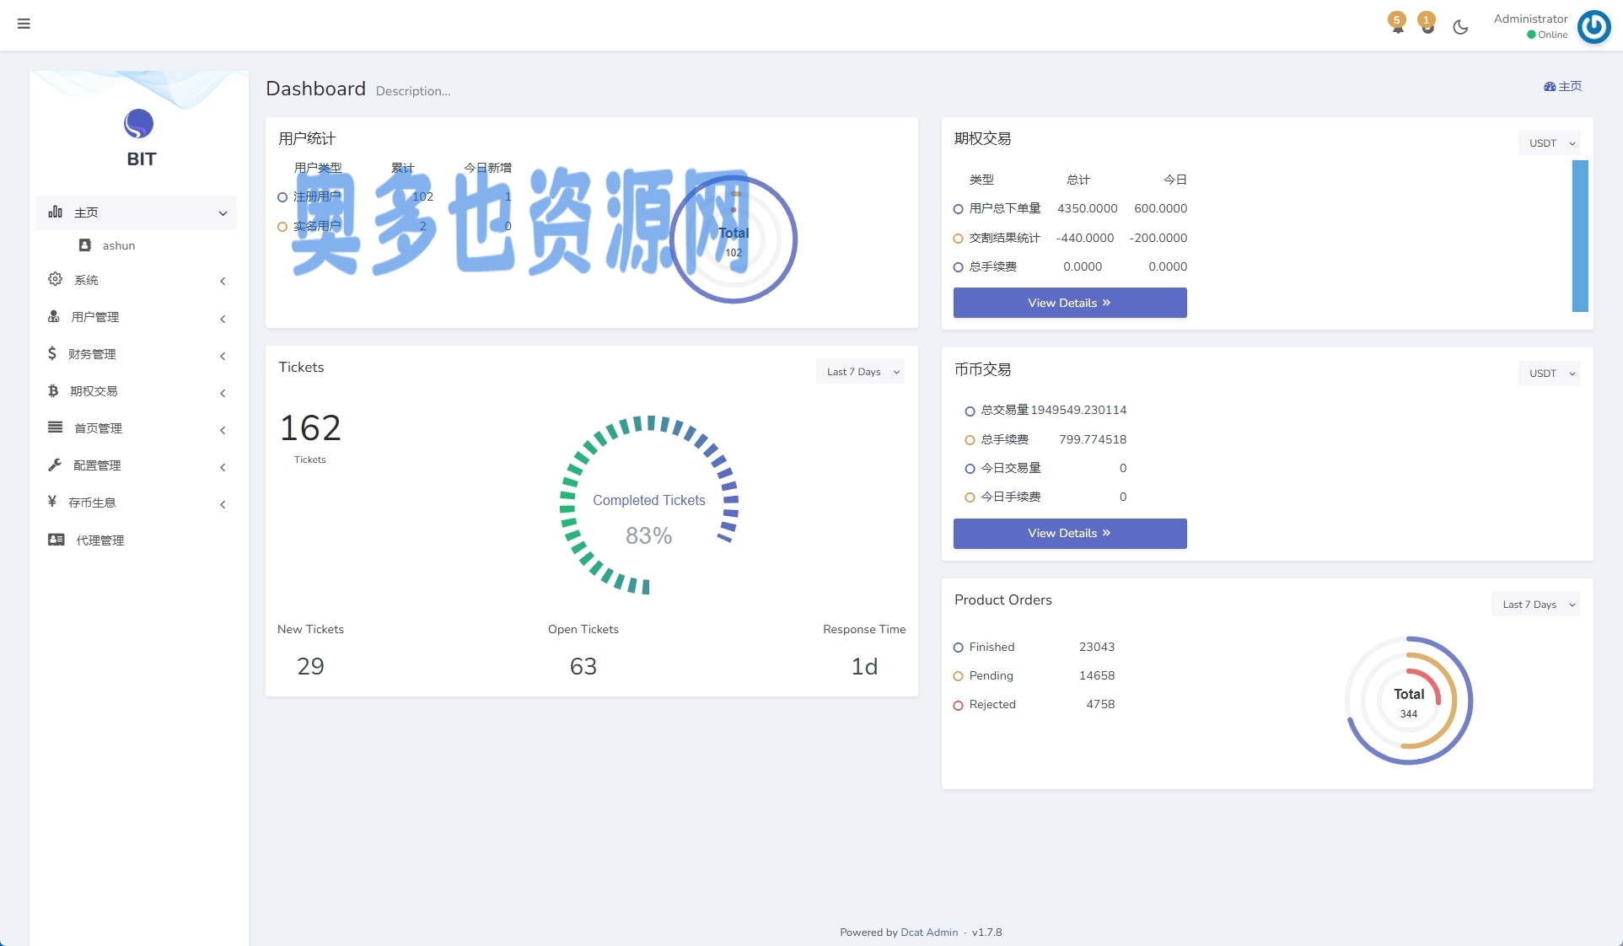Click the 代理管理 card icon
The height and width of the screenshot is (946, 1623).
click(x=56, y=540)
